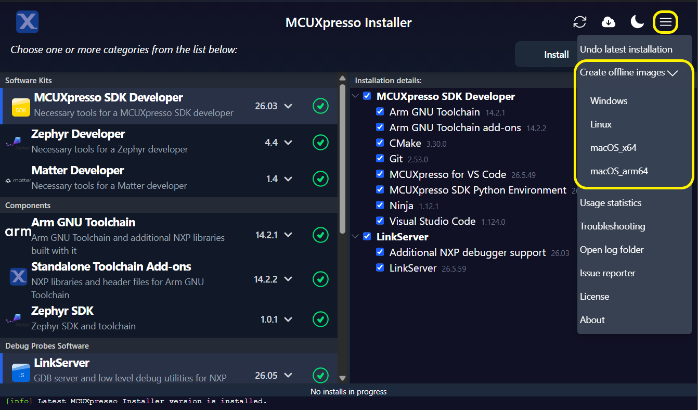Uncheck the Ninja checkbox
The height and width of the screenshot is (410, 698).
[380, 206]
